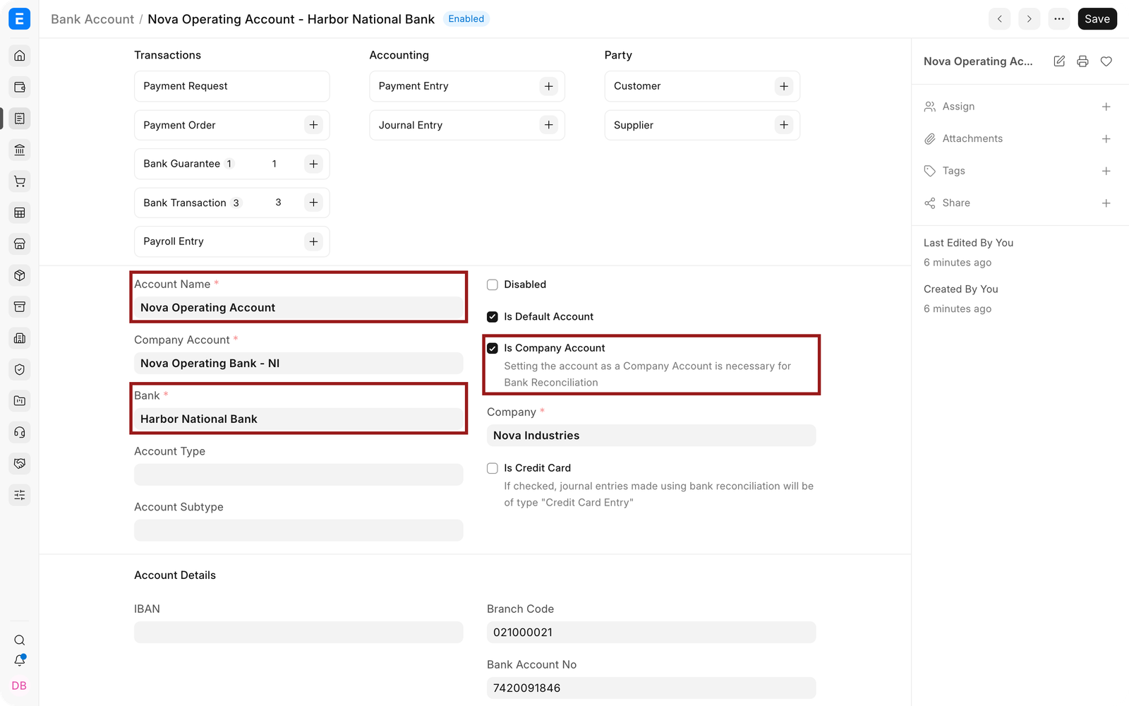The height and width of the screenshot is (706, 1129).
Task: Add a new Bank Guarantee with plus
Action: point(313,164)
